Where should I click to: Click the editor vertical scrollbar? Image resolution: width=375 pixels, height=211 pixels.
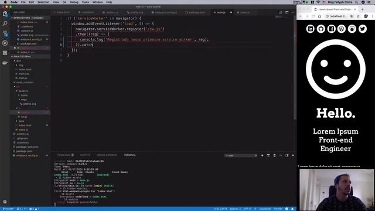(x=295, y=68)
